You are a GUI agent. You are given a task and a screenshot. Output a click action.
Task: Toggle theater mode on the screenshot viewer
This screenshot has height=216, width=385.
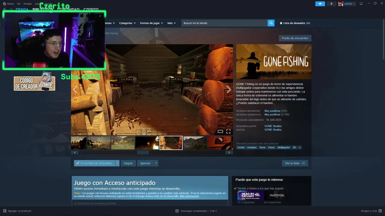[x=220, y=131]
